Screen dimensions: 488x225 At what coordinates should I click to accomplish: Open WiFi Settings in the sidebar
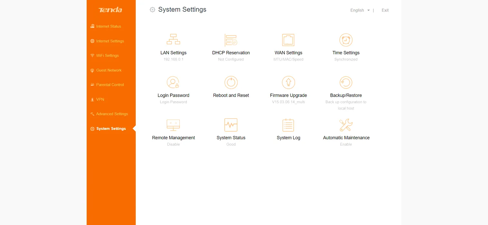point(107,56)
